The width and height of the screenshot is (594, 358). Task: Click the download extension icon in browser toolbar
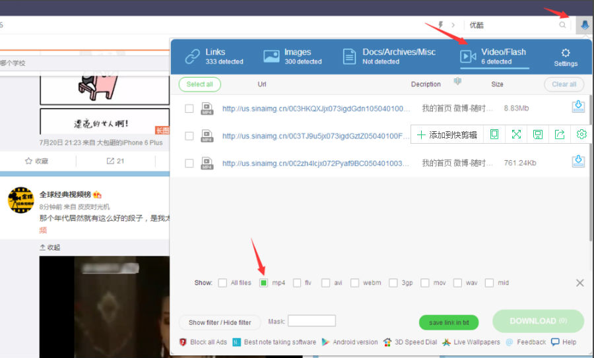[584, 25]
